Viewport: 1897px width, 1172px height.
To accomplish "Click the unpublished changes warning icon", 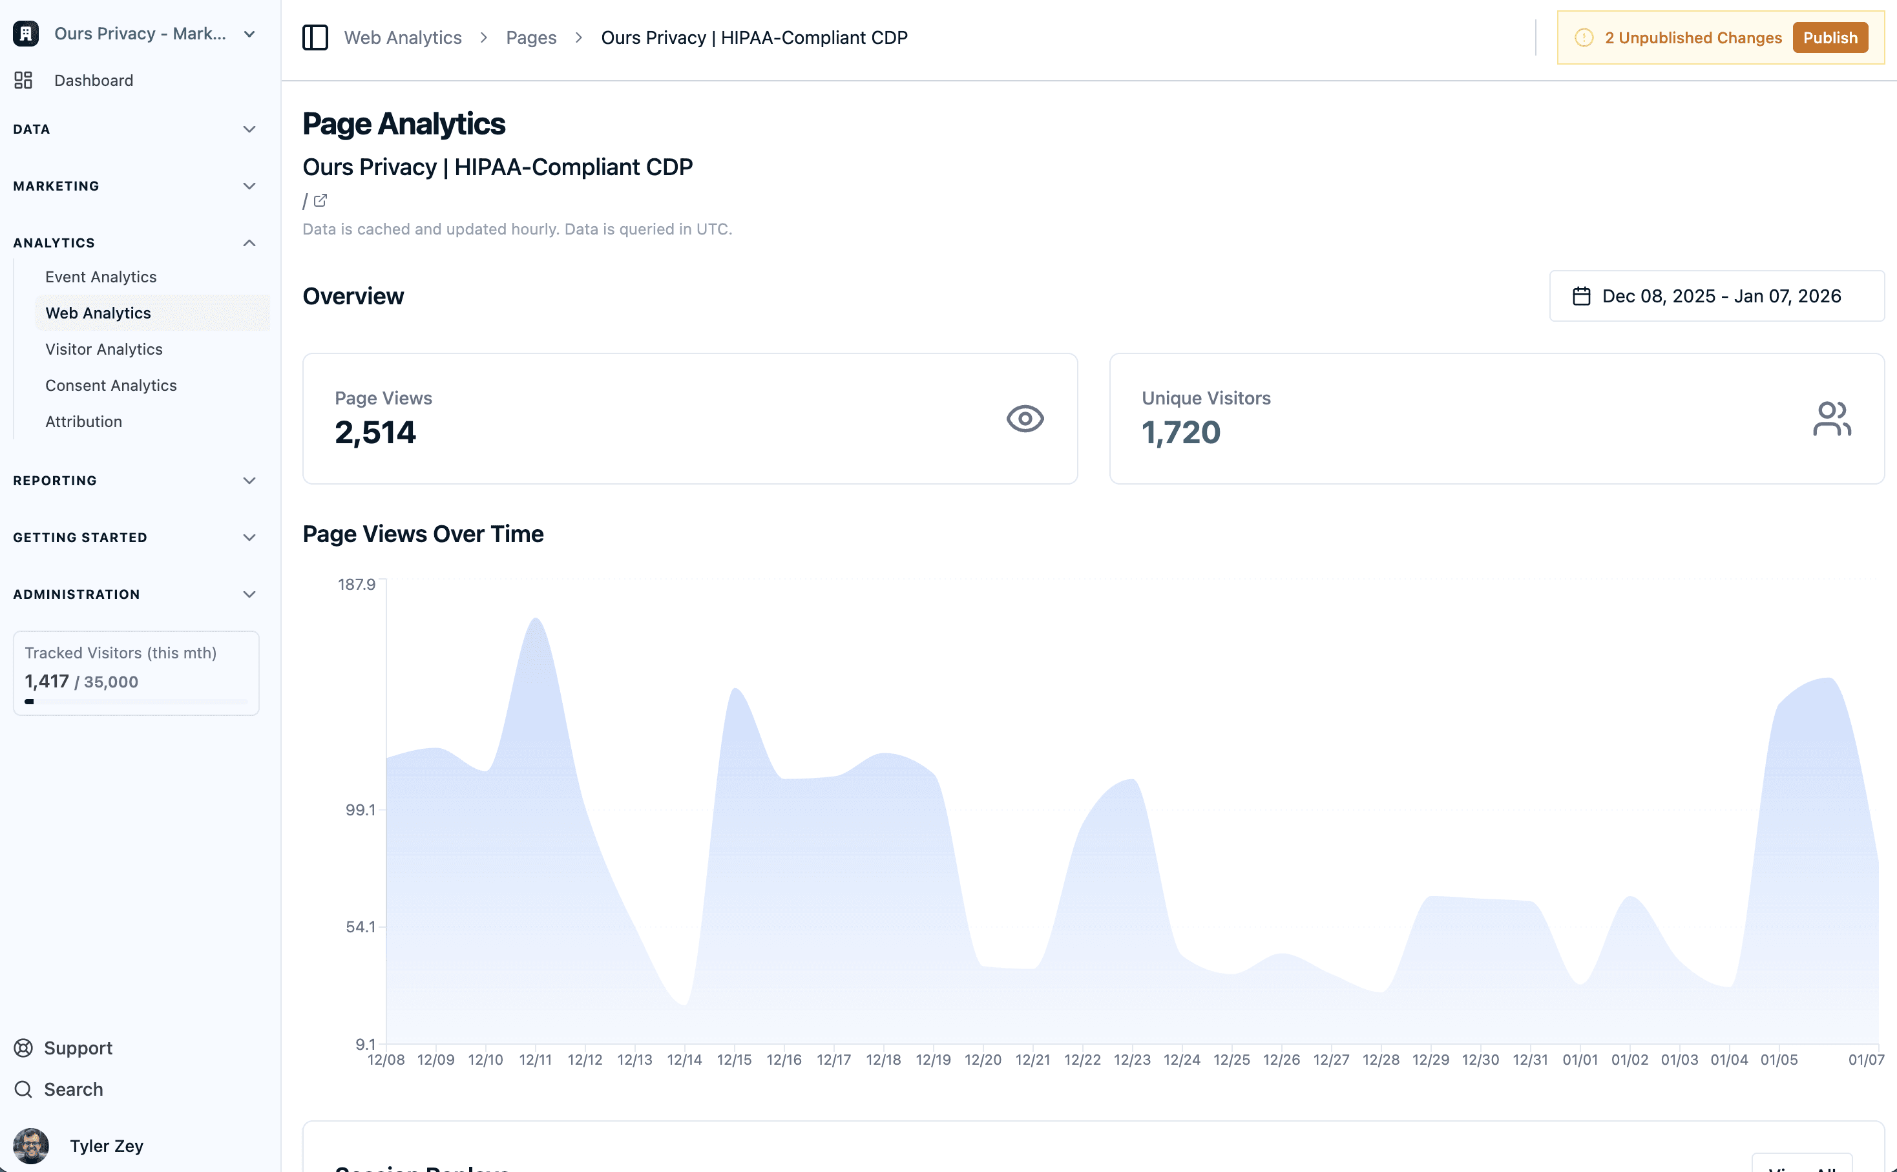I will pyautogui.click(x=1583, y=37).
